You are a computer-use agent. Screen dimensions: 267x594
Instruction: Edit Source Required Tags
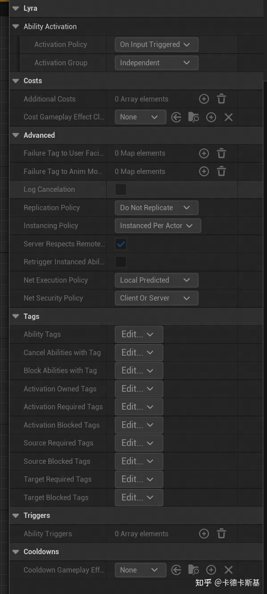point(139,443)
